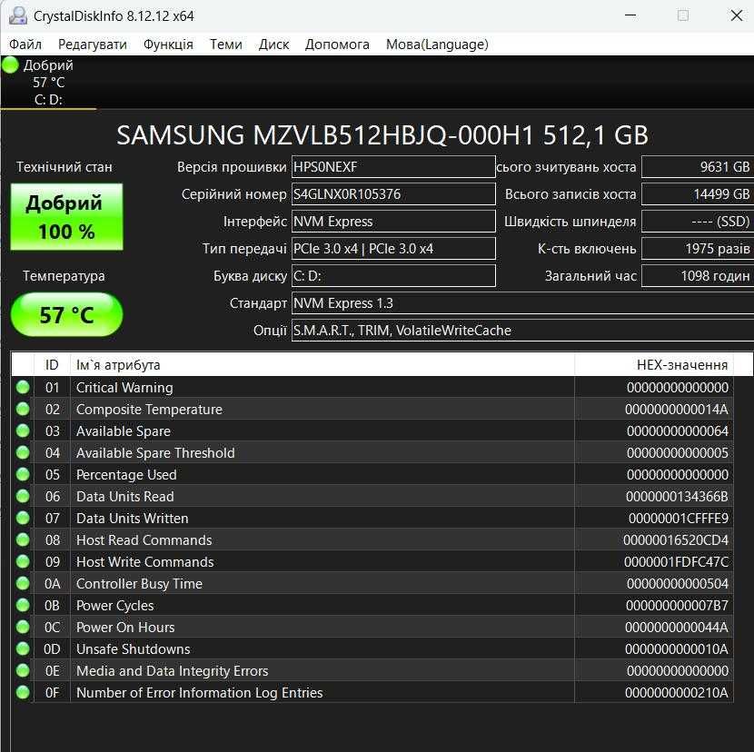Click the total host writes value 14499 GB
The height and width of the screenshot is (752, 754).
[698, 194]
